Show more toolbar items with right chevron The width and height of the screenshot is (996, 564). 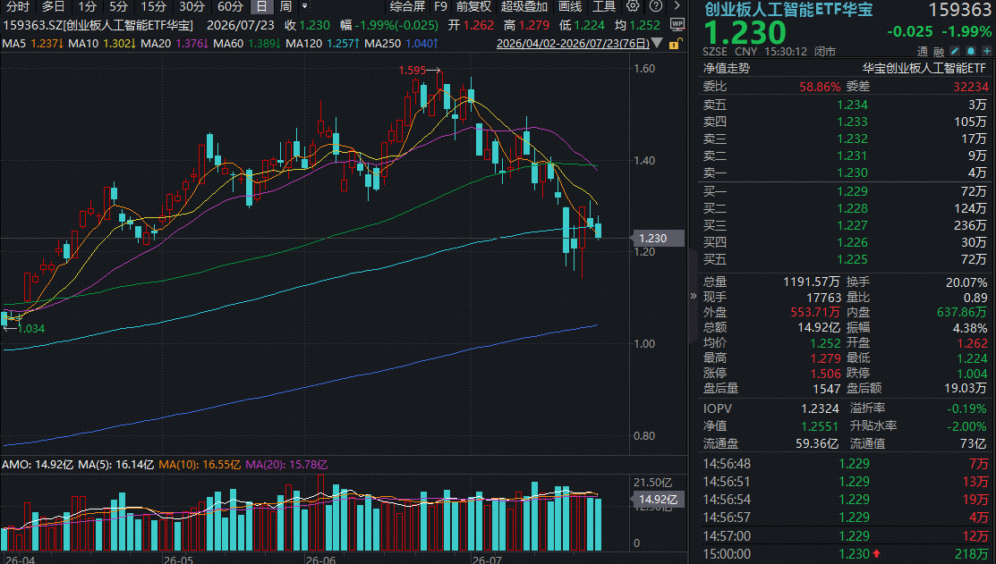point(677,6)
